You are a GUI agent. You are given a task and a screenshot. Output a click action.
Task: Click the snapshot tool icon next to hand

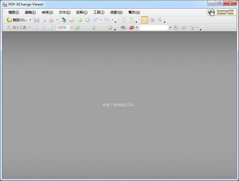click(x=152, y=20)
